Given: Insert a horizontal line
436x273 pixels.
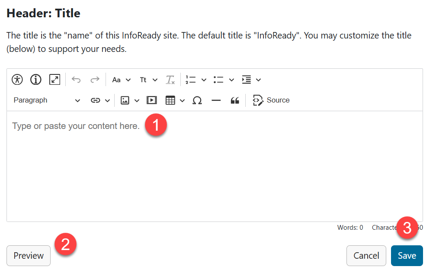Looking at the screenshot, I should coord(216,100).
